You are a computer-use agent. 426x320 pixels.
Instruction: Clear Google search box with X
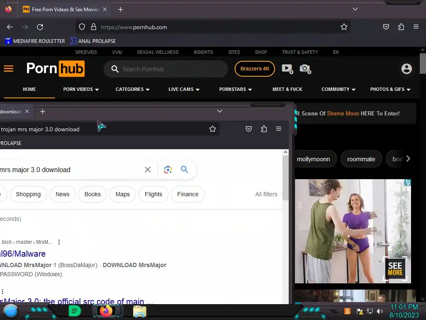(148, 170)
